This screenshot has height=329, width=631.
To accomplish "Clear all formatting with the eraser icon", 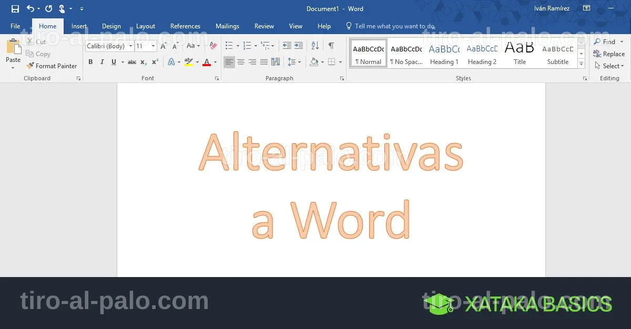I will pos(213,46).
